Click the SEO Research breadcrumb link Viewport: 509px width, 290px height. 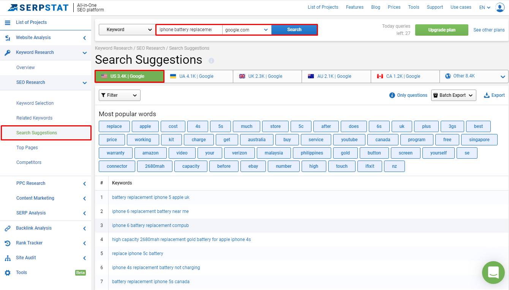click(151, 48)
